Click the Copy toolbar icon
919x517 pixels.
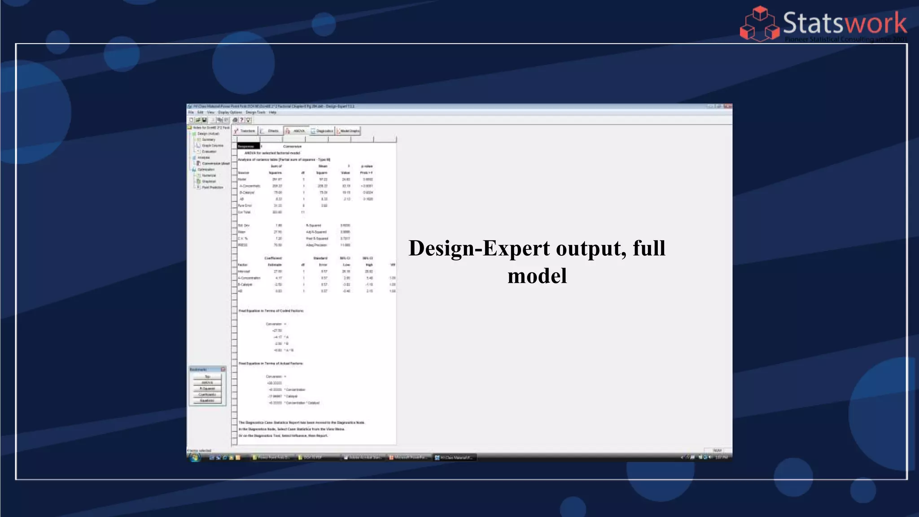coord(220,120)
